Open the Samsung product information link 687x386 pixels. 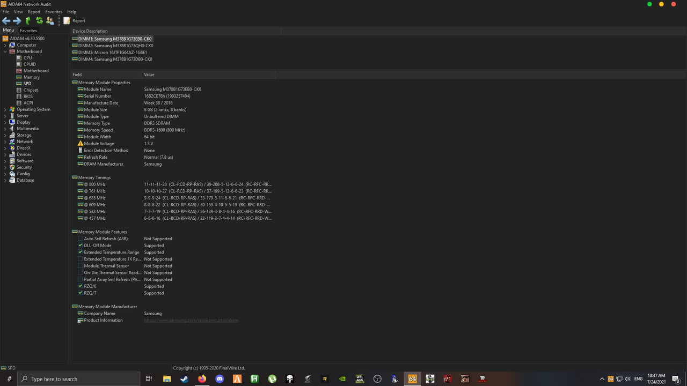point(191,321)
